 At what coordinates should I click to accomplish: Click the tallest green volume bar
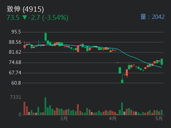(x=46, y=106)
